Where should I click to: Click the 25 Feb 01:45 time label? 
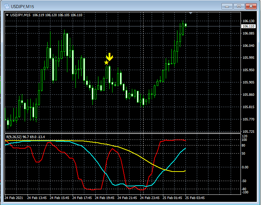[172, 198]
